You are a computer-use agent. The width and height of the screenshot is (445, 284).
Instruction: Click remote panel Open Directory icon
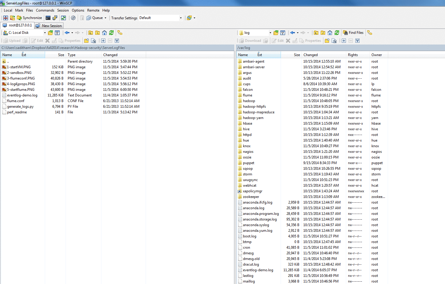click(x=276, y=33)
